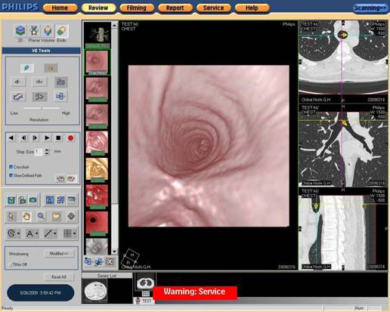Click the blue blocks icon in VE Tools

(60, 97)
